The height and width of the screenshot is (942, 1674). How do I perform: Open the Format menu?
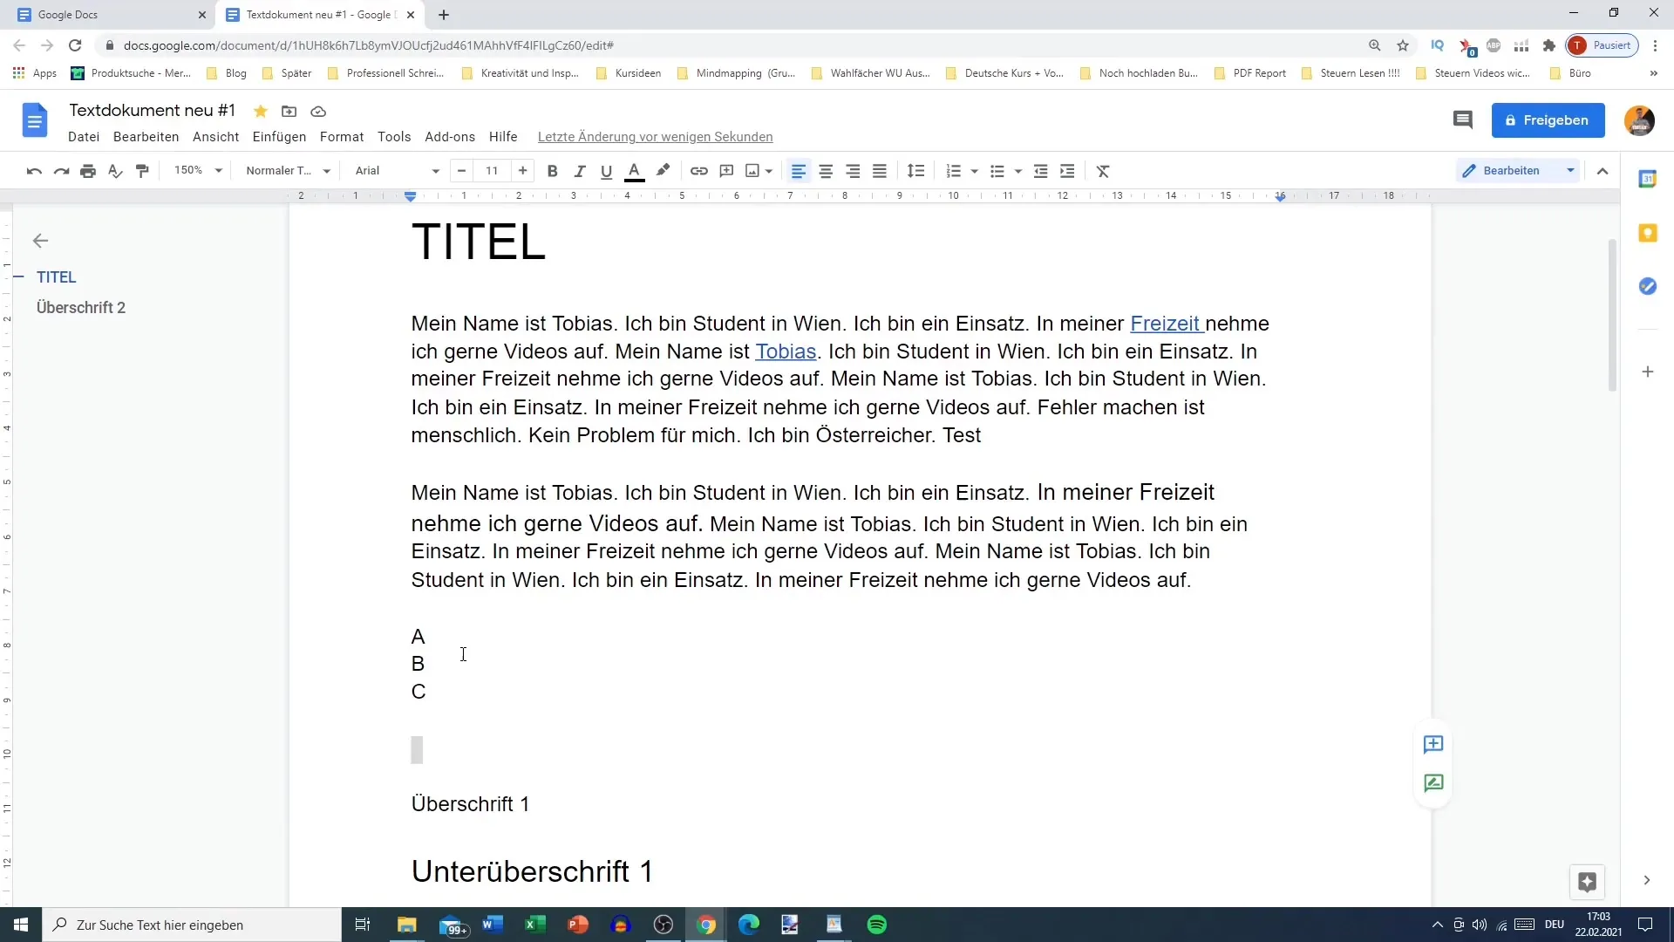coord(342,137)
